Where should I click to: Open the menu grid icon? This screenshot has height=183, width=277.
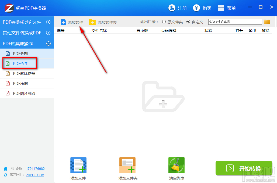pyautogui.click(x=221, y=8)
